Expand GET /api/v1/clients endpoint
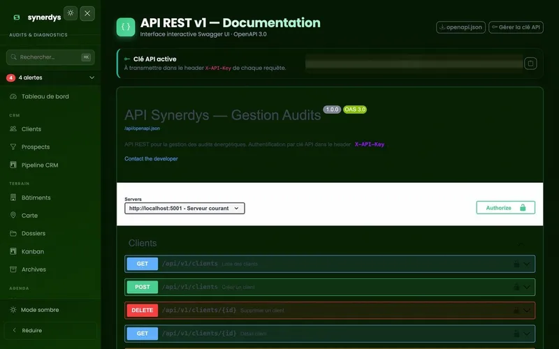 (x=330, y=264)
